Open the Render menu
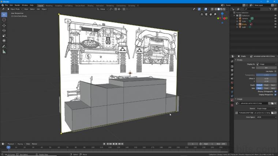This screenshot has height=156, width=278. tap(17, 5)
